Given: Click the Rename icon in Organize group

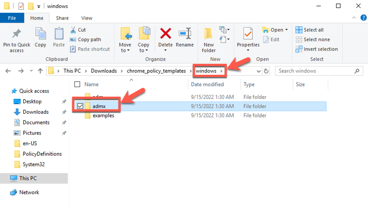Looking at the screenshot, I should pyautogui.click(x=184, y=34).
